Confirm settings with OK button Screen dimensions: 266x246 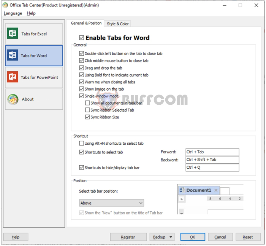(193, 237)
